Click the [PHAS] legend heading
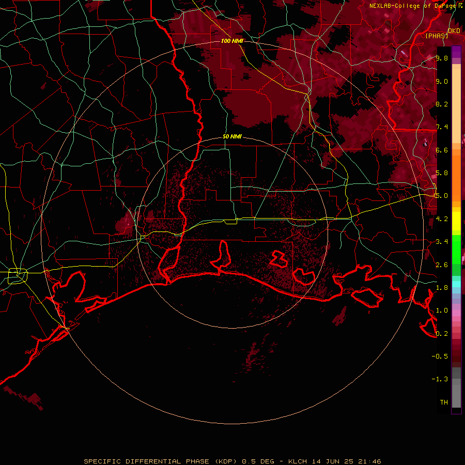The width and height of the screenshot is (465, 465). click(x=437, y=36)
